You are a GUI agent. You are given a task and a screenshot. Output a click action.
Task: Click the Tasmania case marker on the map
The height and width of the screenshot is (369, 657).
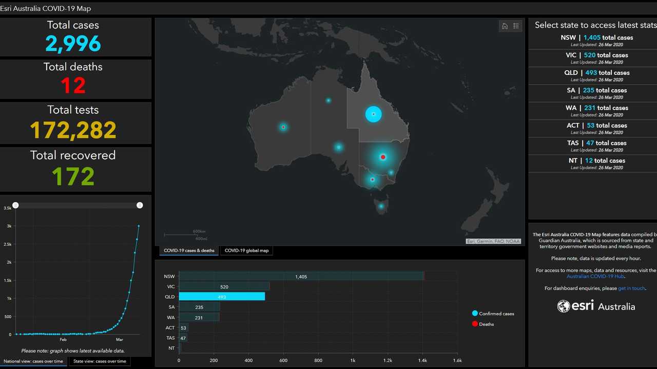(x=381, y=207)
